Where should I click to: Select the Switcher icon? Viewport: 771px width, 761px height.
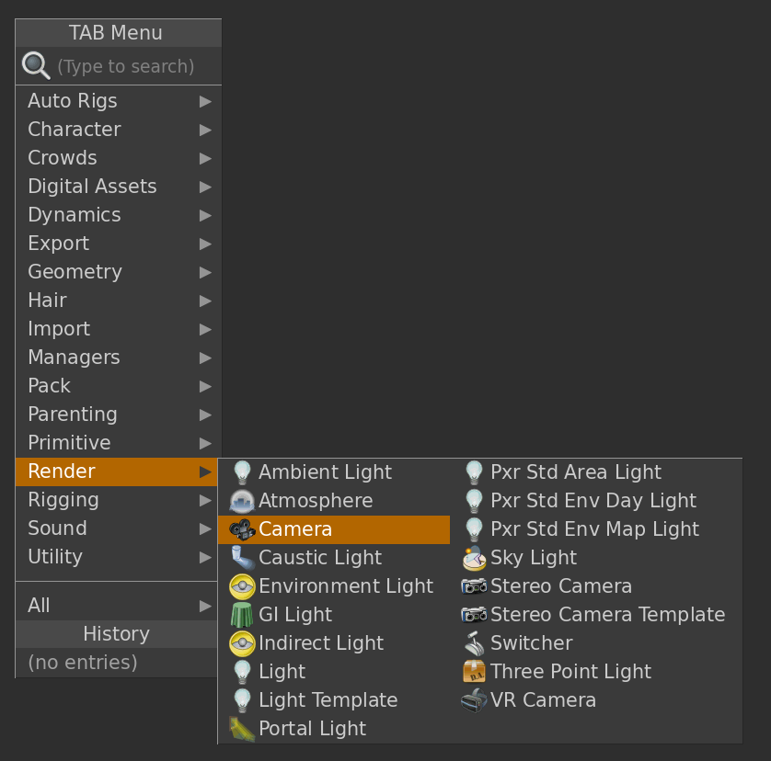click(474, 643)
